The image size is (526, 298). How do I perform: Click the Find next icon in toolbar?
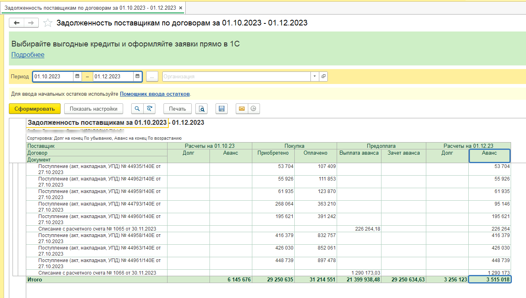pos(149,109)
